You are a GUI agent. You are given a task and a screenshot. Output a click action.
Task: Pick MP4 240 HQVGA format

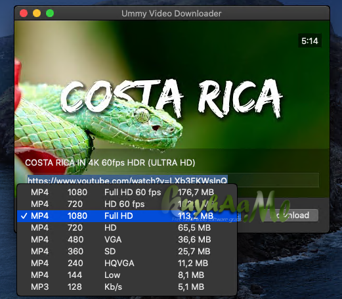pyautogui.click(x=127, y=264)
